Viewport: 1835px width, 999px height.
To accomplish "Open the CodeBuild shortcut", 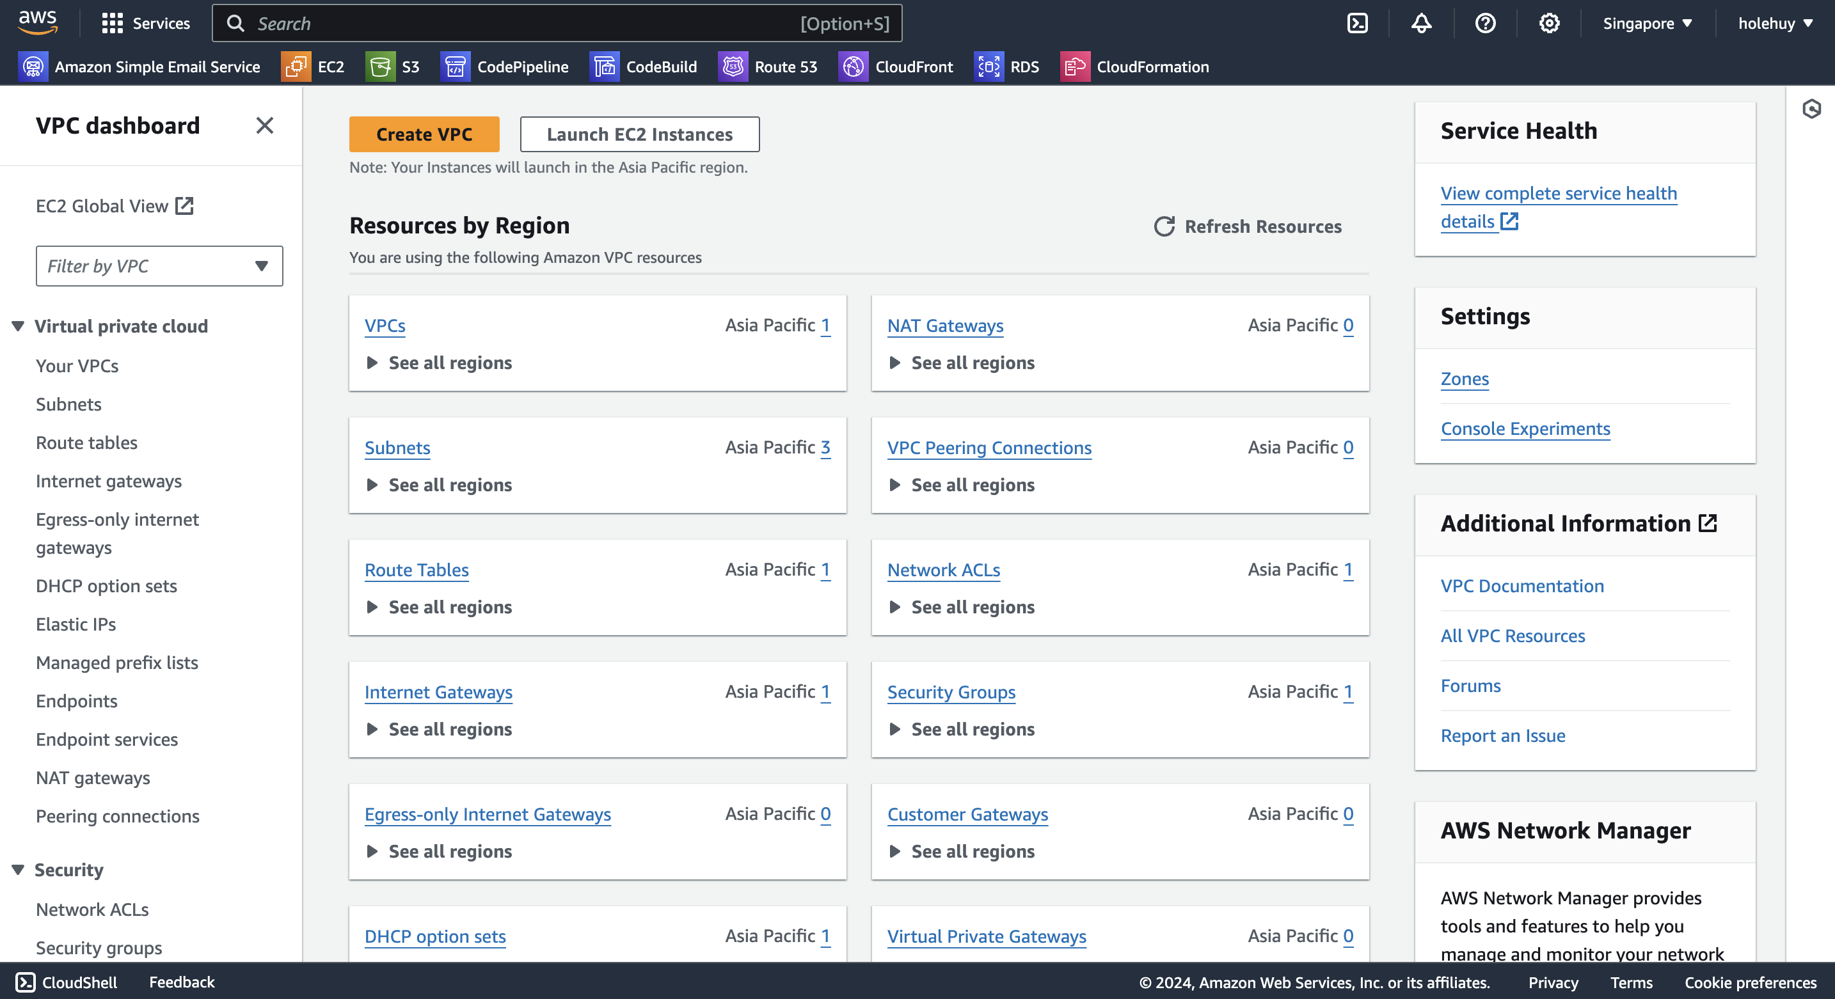I will click(x=643, y=67).
